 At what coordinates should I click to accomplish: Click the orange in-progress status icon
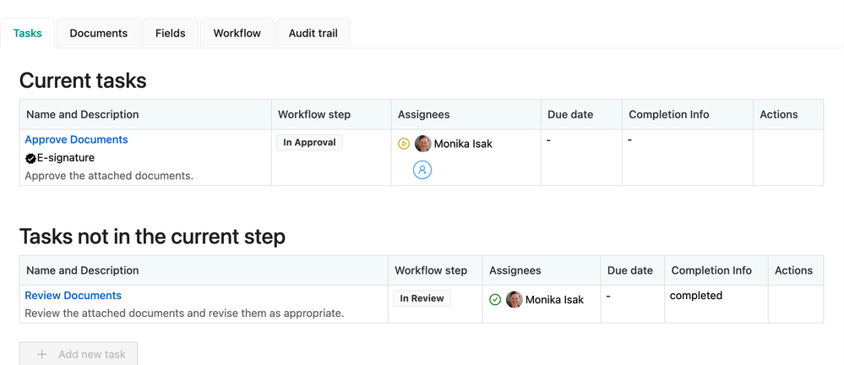[x=404, y=144]
